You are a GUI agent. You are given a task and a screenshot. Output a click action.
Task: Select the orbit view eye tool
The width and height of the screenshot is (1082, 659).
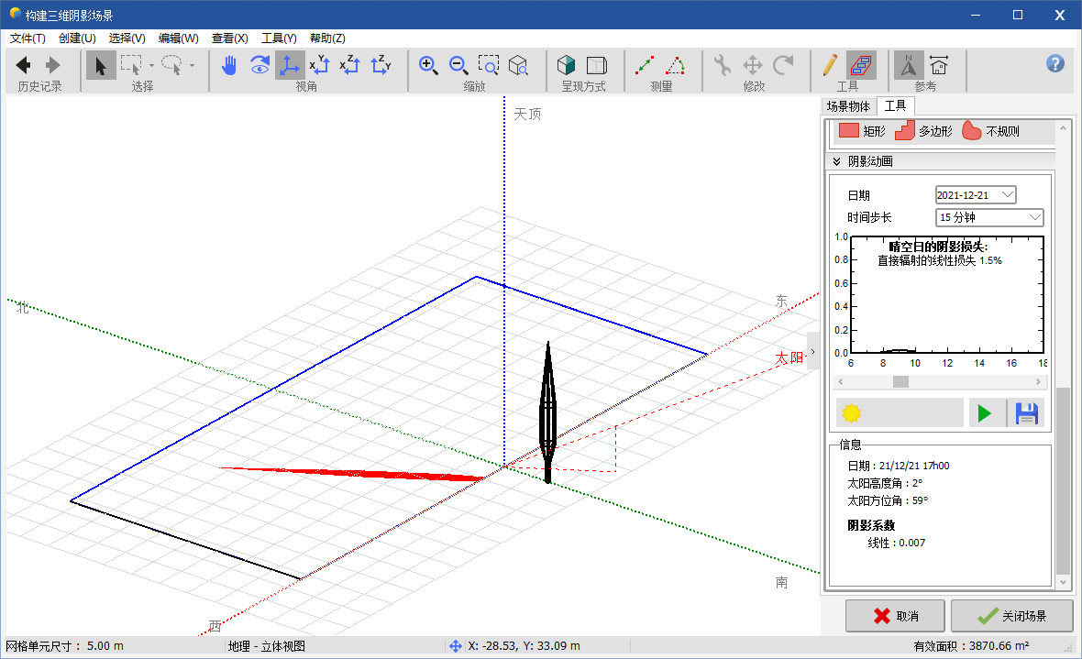click(259, 66)
